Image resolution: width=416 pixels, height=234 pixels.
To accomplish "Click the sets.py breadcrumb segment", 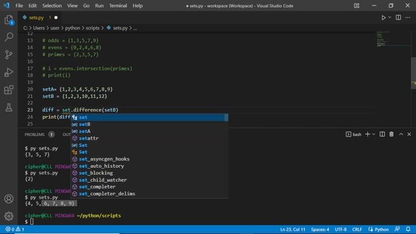I will (x=120, y=28).
